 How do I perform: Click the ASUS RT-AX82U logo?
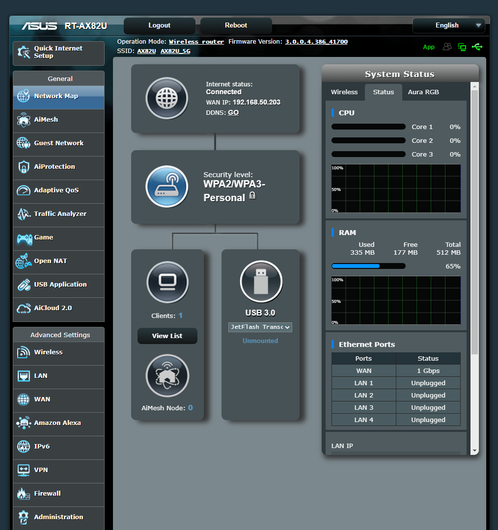point(65,26)
